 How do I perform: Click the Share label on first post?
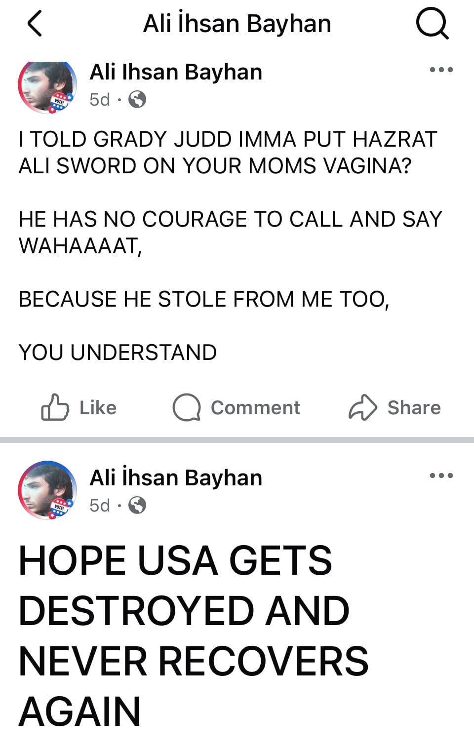click(x=414, y=408)
